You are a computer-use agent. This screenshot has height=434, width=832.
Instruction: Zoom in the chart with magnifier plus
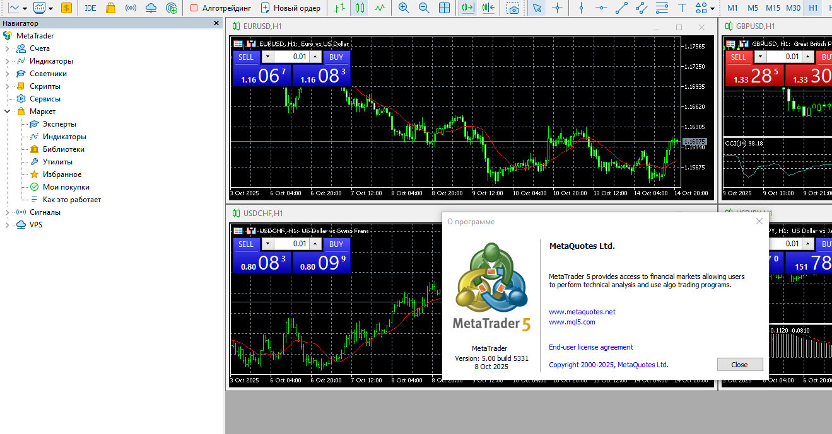pos(404,8)
